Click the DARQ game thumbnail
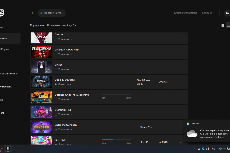The height and width of the screenshot is (153, 230). [x=41, y=67]
